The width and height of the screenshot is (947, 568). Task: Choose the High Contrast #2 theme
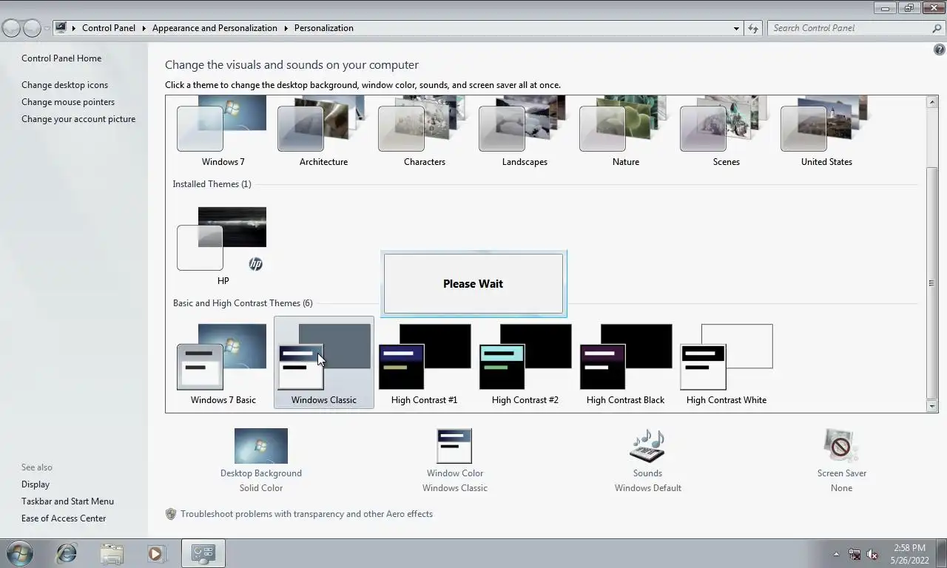(x=525, y=364)
